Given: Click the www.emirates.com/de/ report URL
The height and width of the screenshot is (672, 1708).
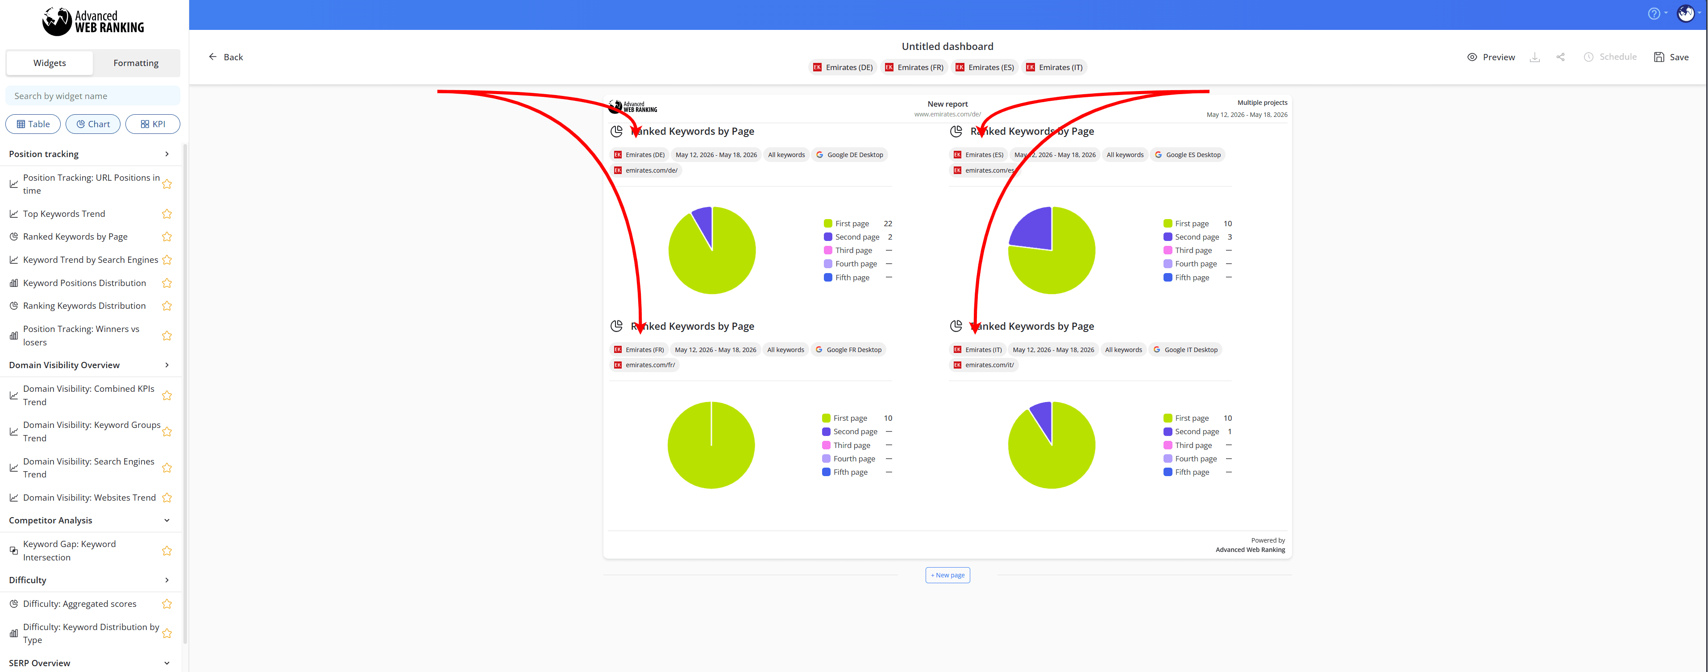Looking at the screenshot, I should [948, 114].
